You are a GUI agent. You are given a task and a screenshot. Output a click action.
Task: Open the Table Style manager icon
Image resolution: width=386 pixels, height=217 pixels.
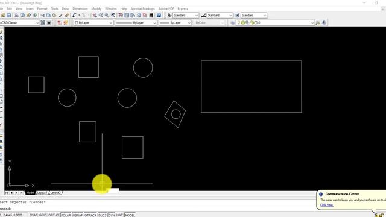click(x=237, y=15)
